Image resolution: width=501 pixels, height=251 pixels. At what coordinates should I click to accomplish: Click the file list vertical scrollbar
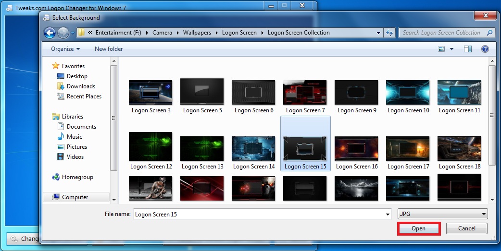pyautogui.click(x=492, y=115)
